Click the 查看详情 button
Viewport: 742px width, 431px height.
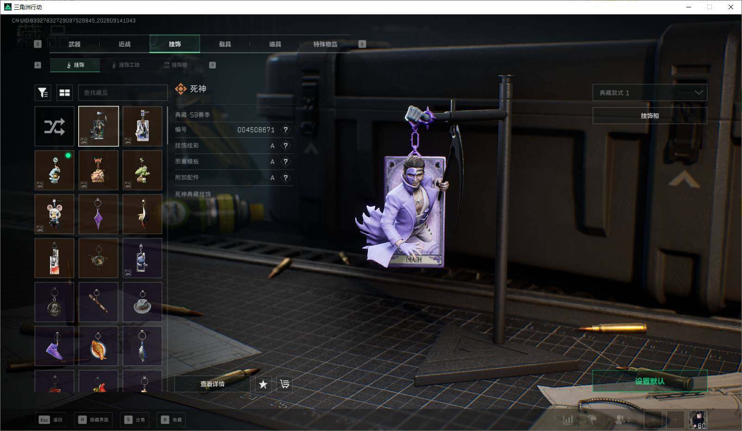coord(212,384)
